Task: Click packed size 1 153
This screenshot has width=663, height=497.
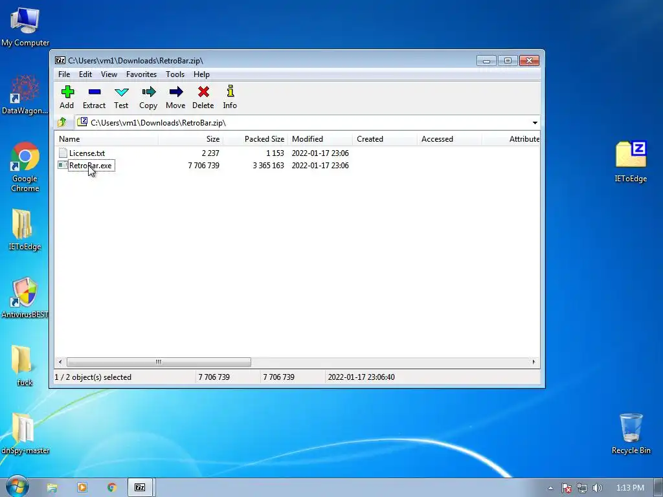Action: pos(275,153)
